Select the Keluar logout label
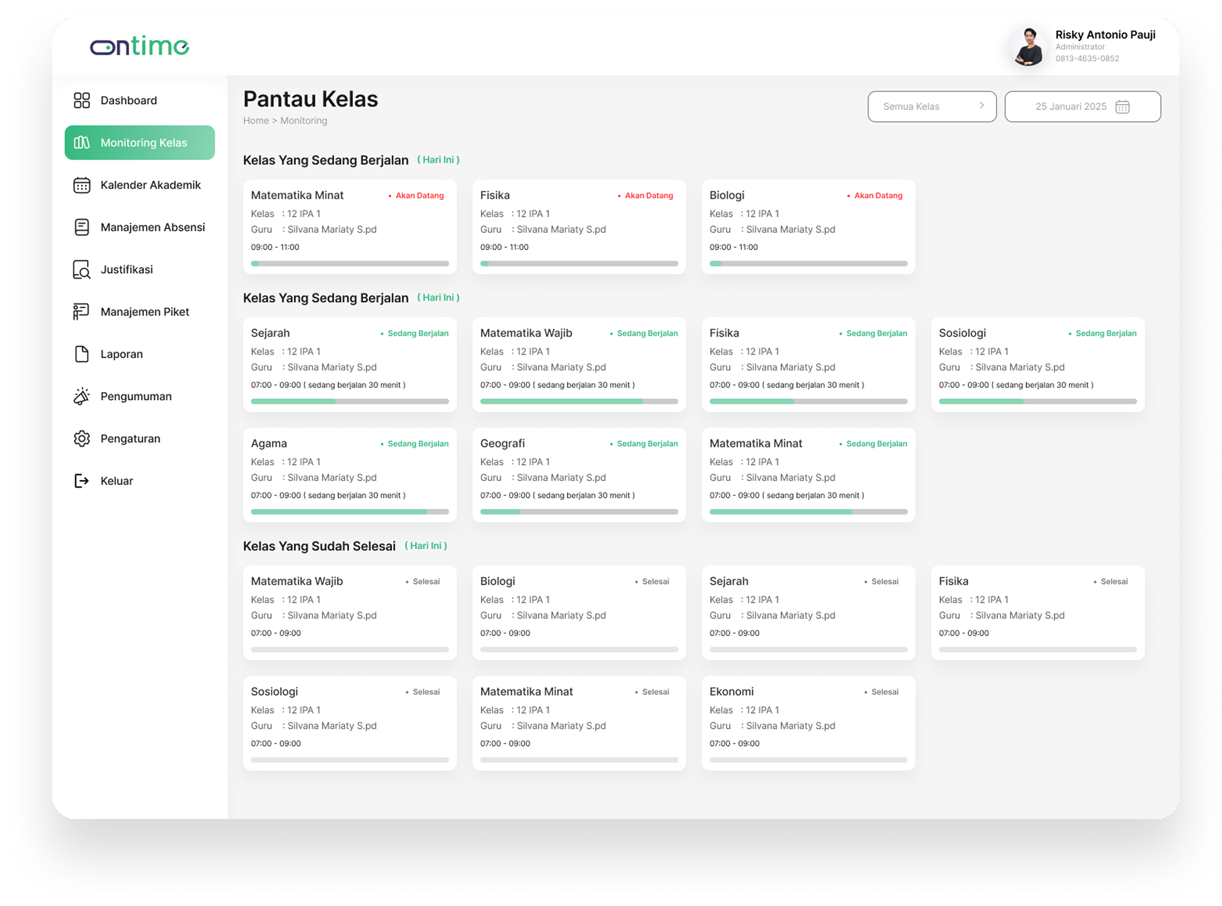 (x=117, y=481)
